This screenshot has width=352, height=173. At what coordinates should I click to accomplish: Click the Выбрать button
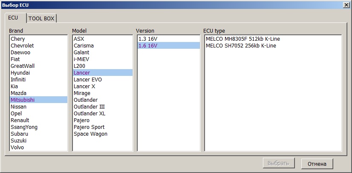(x=278, y=164)
